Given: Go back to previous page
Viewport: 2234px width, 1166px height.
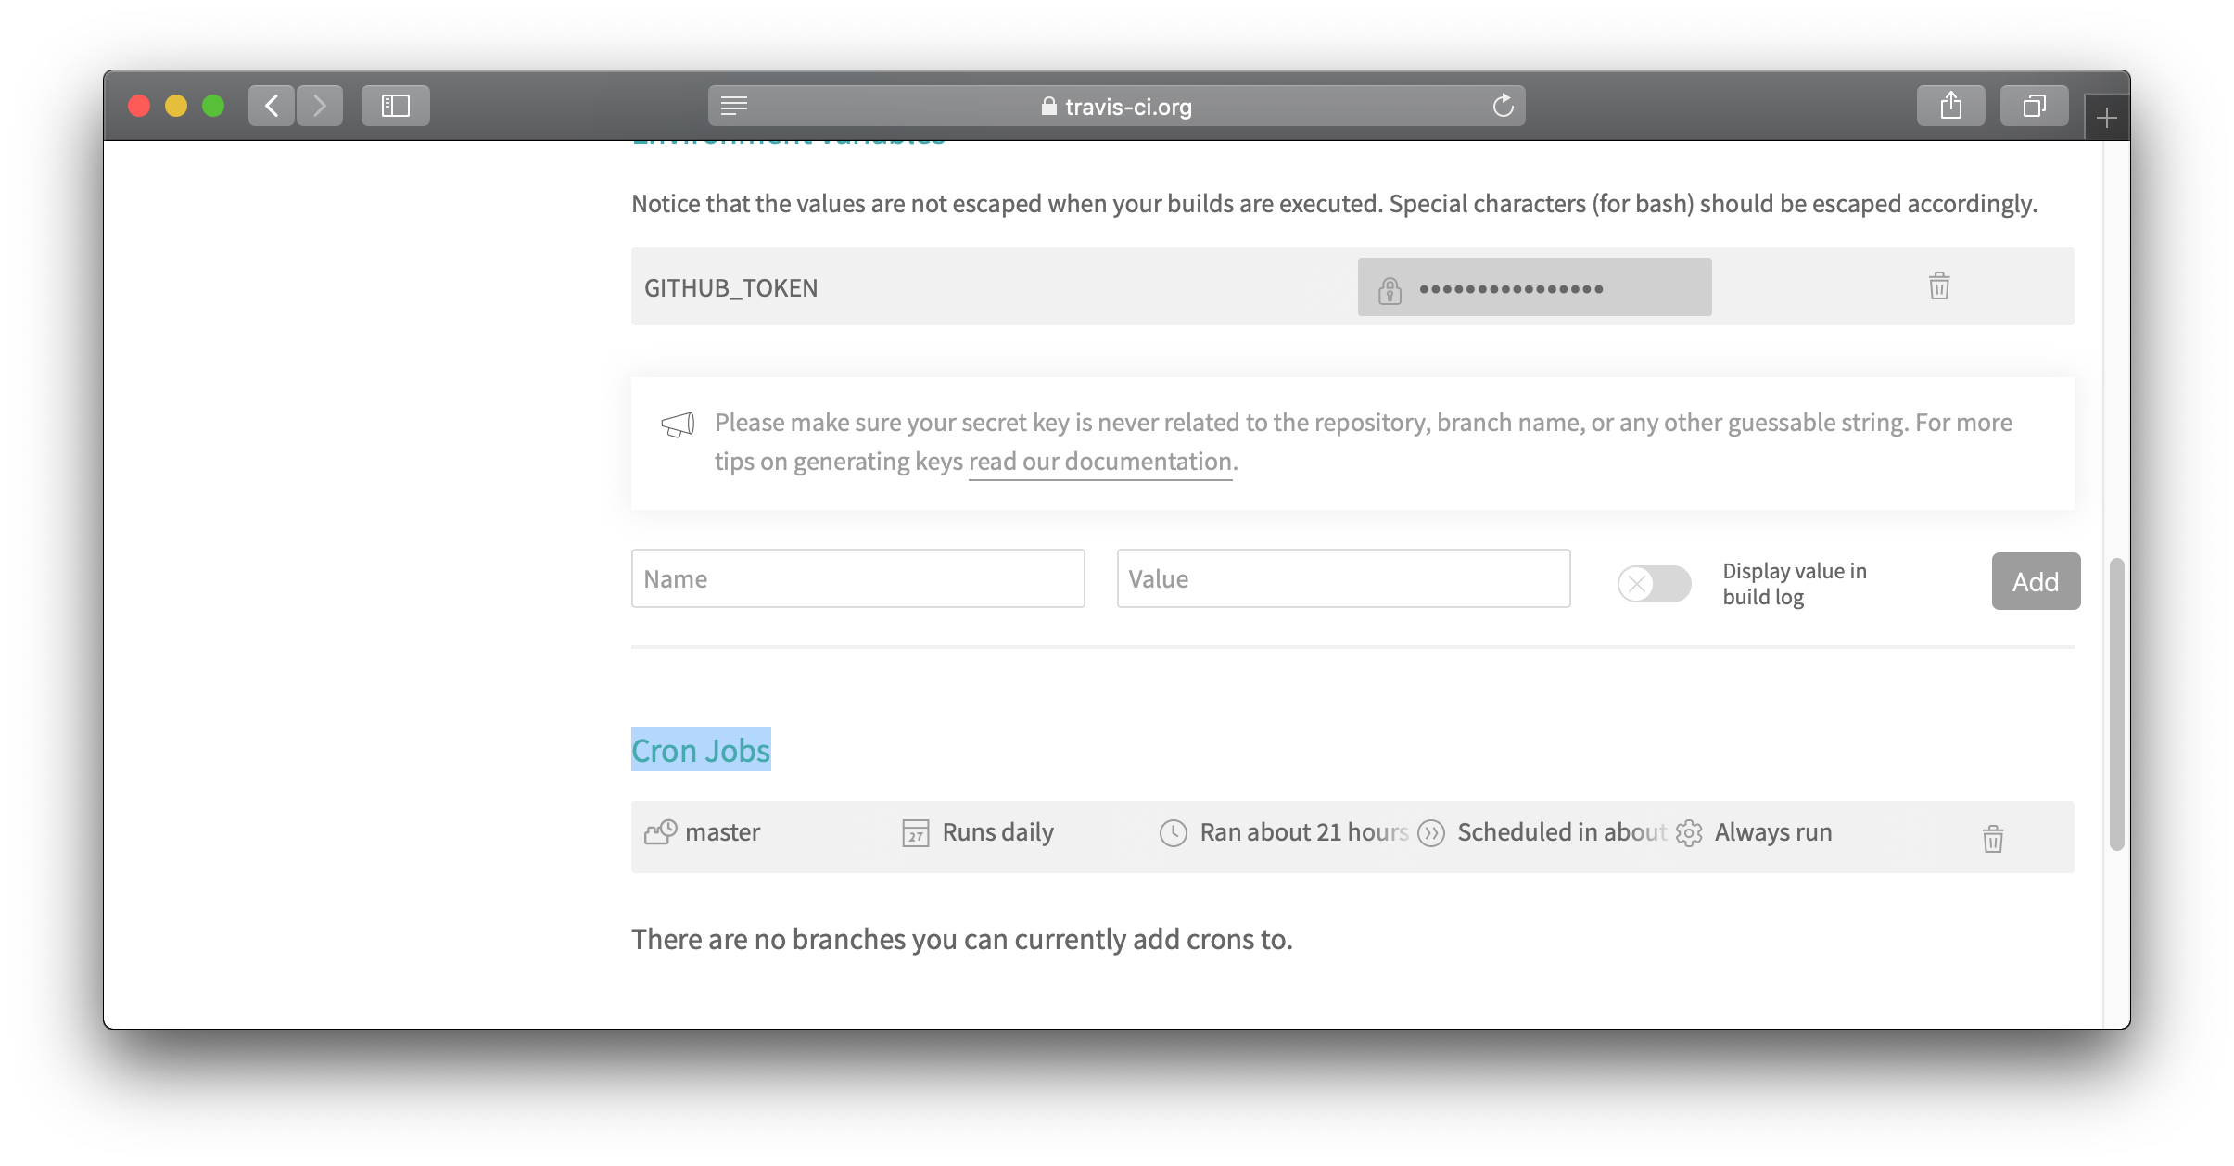Looking at the screenshot, I should 272,106.
